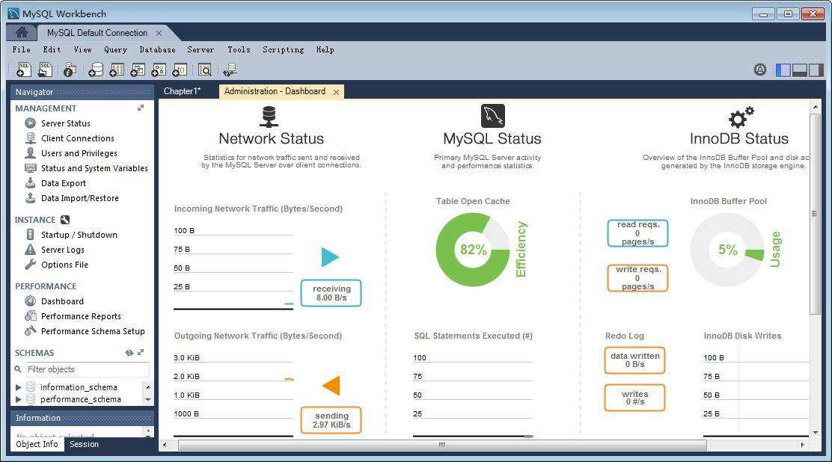Image resolution: width=832 pixels, height=462 pixels.
Task: Click the INSTANCE section icon
Action: tap(65, 220)
